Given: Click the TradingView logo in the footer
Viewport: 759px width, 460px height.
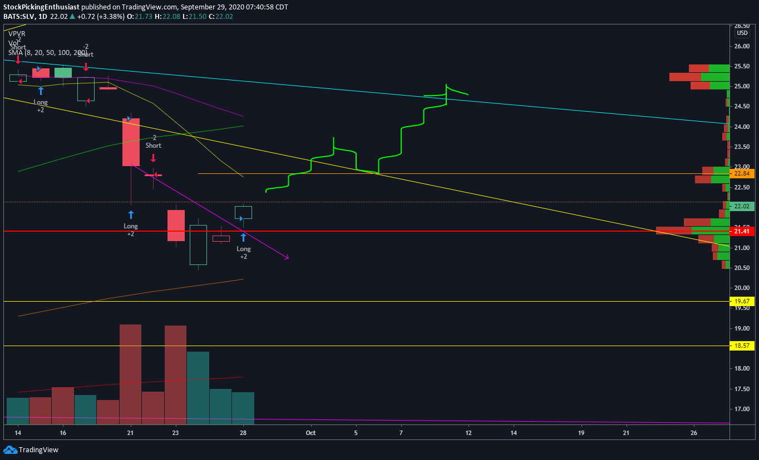Looking at the screenshot, I should [31, 449].
